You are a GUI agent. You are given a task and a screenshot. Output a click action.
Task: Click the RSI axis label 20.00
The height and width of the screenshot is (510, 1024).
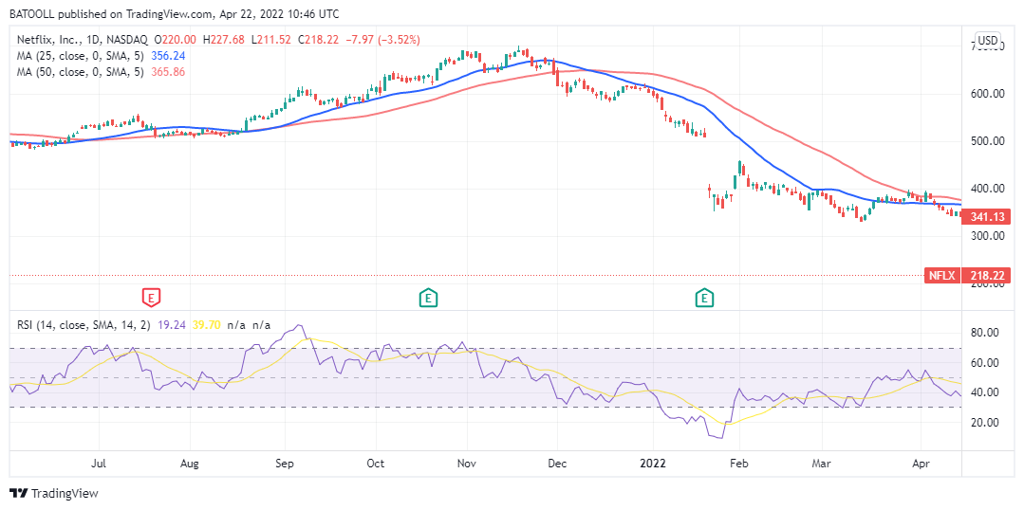pos(985,423)
